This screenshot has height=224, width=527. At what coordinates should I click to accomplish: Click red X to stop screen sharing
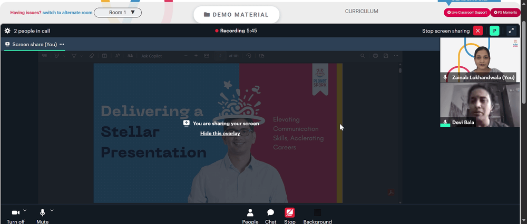pyautogui.click(x=477, y=31)
